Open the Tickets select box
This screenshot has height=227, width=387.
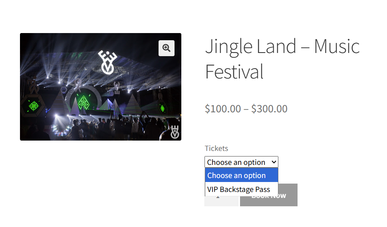point(241,162)
